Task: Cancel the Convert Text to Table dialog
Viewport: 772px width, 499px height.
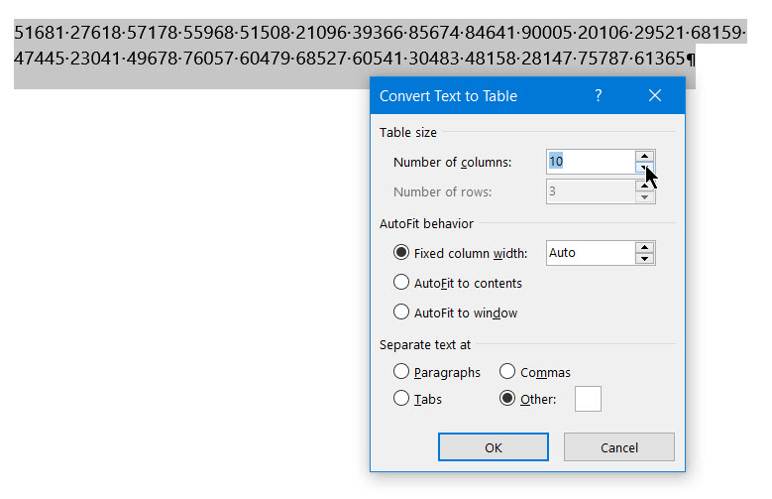Action: point(618,447)
